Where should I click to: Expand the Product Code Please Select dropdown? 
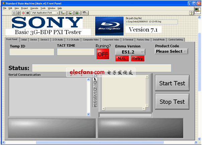171,51
